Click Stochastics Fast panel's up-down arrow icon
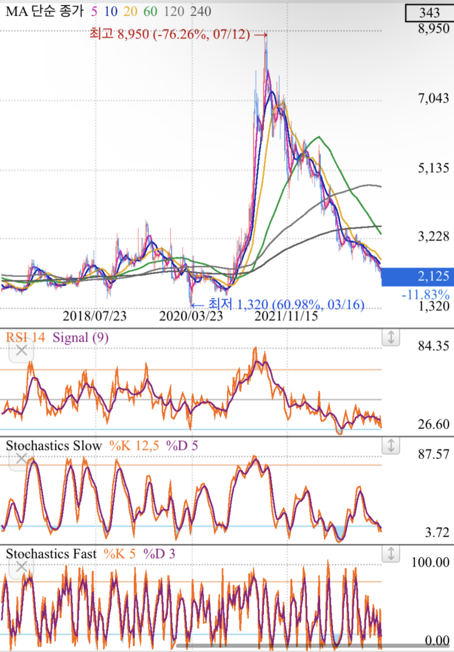Image resolution: width=454 pixels, height=652 pixels. click(391, 553)
